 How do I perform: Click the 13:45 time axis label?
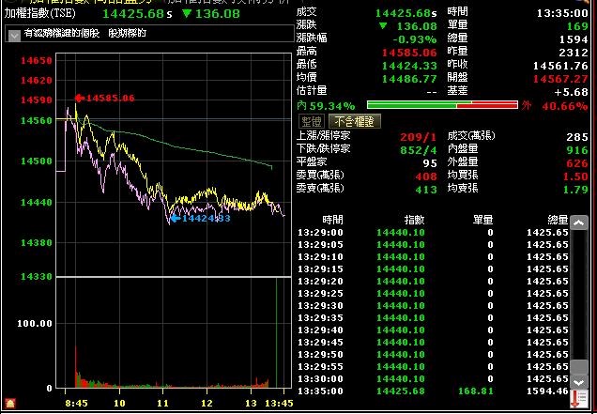279,404
